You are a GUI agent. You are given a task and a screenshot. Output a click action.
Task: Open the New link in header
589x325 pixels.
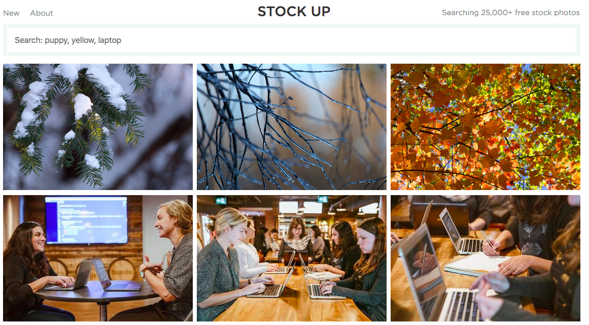point(11,13)
